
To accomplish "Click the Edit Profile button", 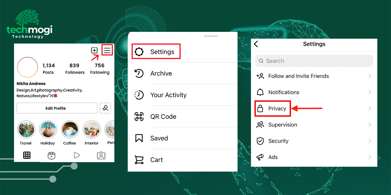I will click(x=57, y=108).
